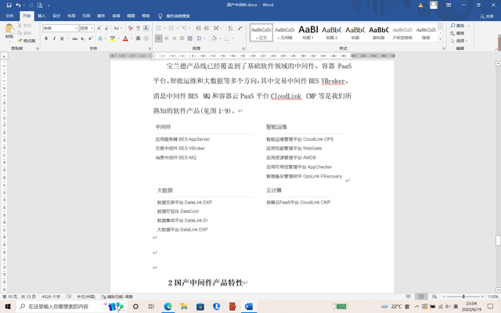Open highlight color dropdown arrow

click(118, 38)
